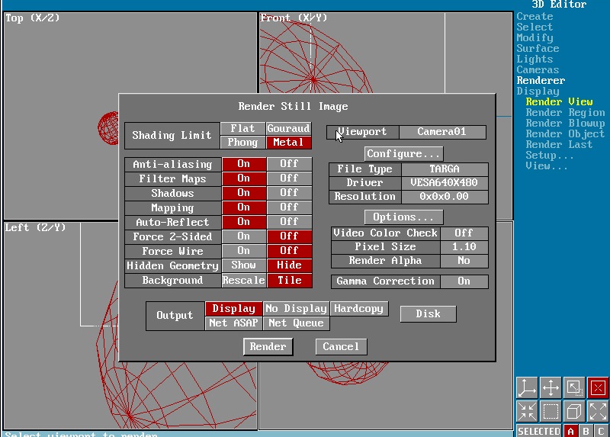Screen dimensions: 610x437
Task: Choose selection set B
Action: [586, 431]
